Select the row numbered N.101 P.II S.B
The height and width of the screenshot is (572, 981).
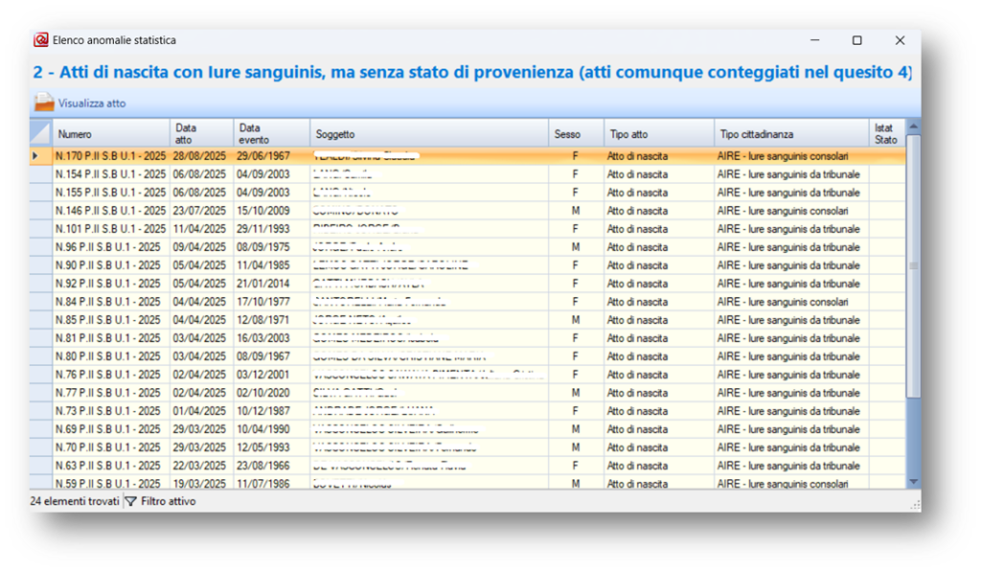(x=110, y=229)
